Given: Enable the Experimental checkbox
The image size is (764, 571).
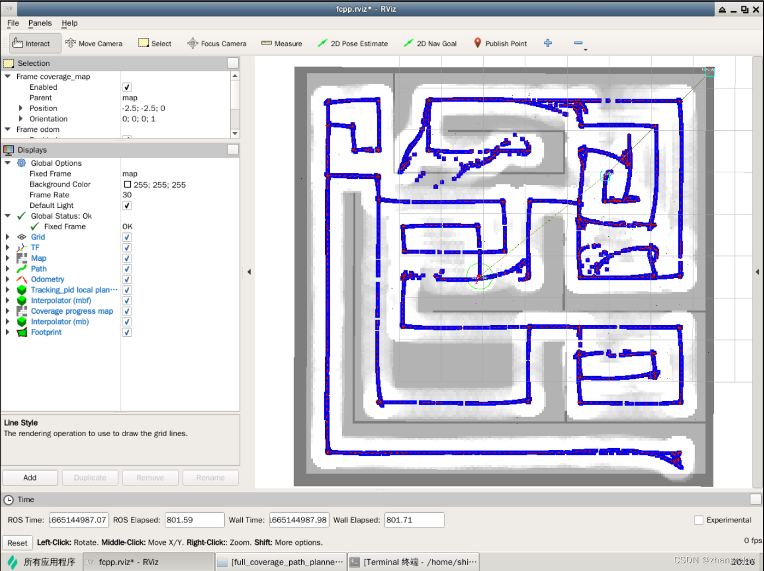Looking at the screenshot, I should [x=699, y=520].
